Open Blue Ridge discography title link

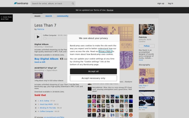143,108
